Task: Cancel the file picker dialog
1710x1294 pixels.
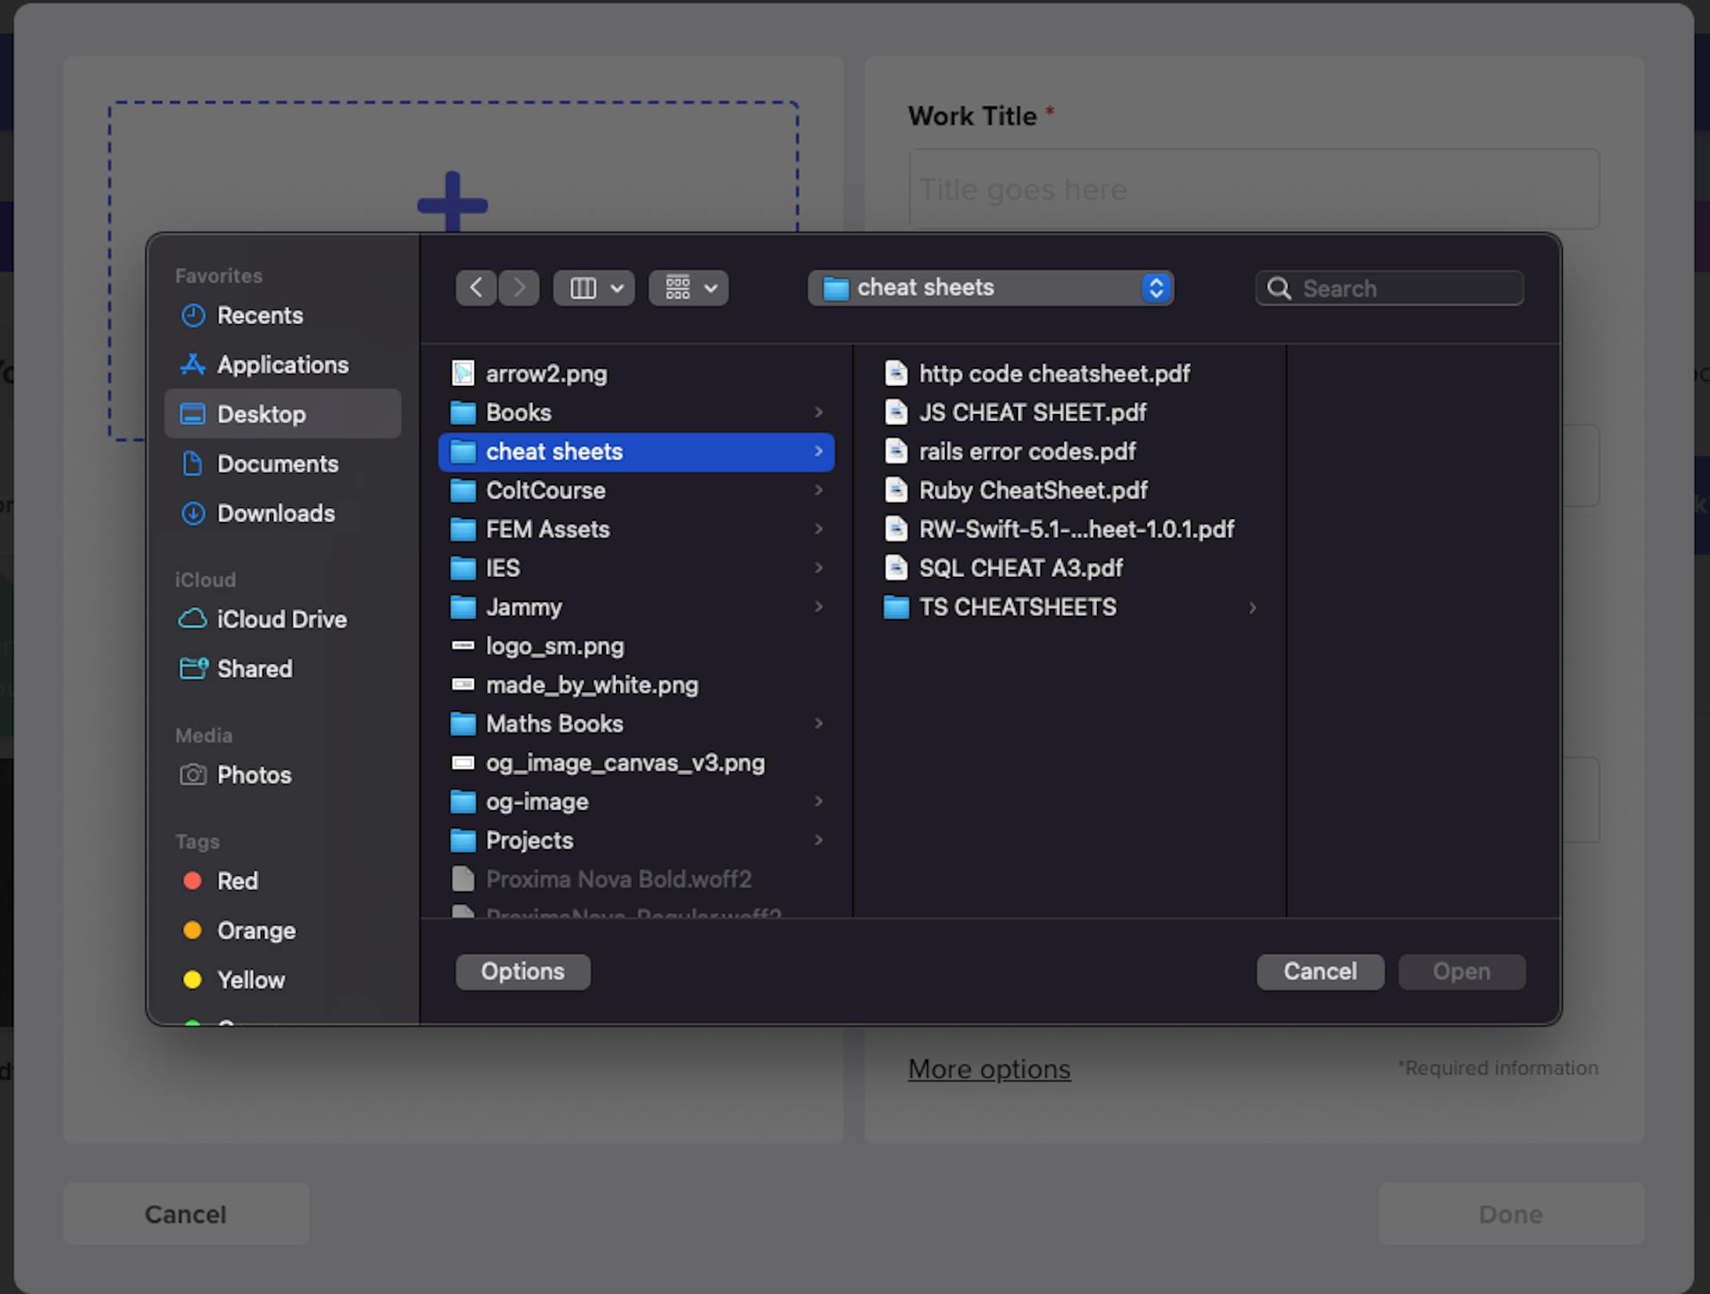Action: point(1319,971)
